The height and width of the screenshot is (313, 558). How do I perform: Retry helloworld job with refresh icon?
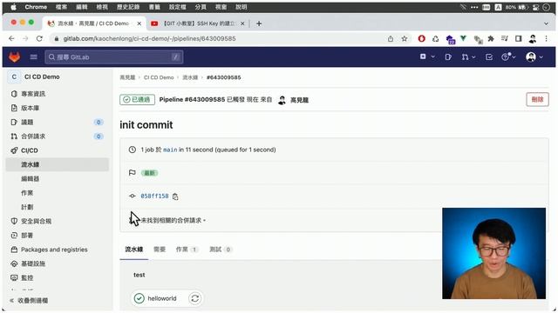point(194,298)
